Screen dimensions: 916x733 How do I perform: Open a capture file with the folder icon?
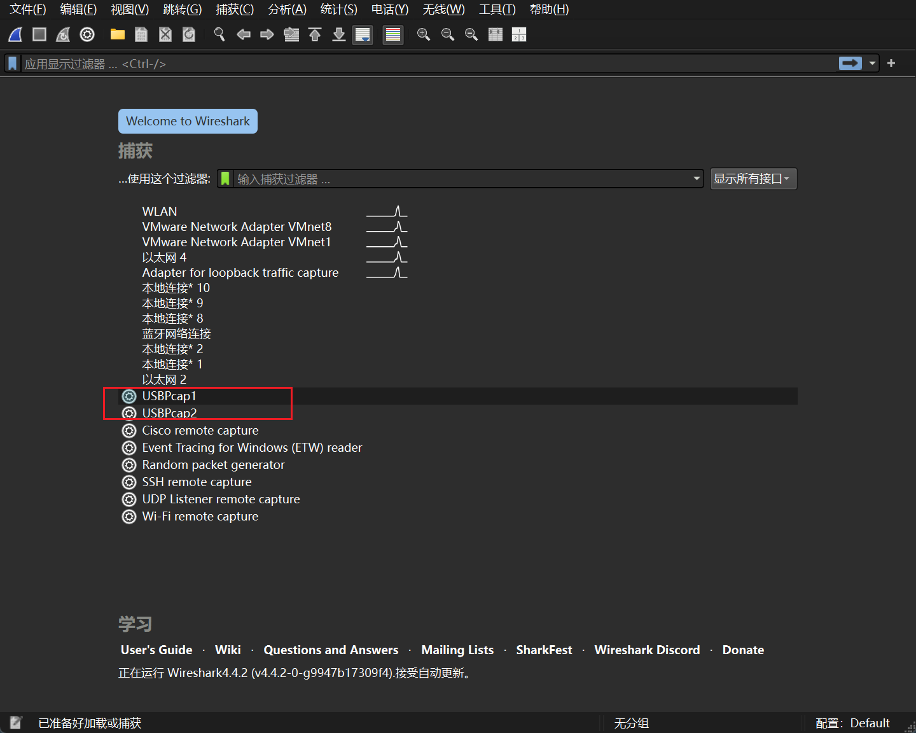coord(117,34)
